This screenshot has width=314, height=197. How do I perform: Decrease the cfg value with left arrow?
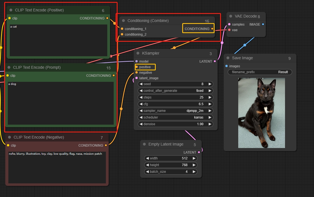click(141, 104)
